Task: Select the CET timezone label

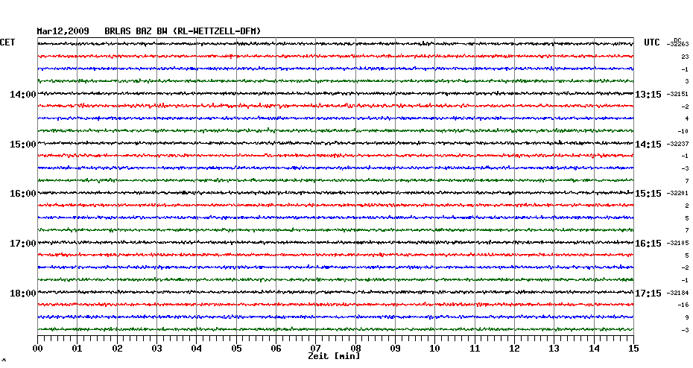Action: tap(7, 42)
